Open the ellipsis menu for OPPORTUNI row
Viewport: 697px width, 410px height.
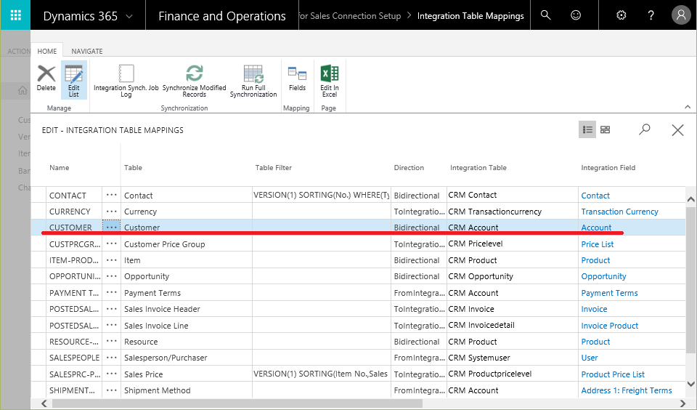[112, 276]
